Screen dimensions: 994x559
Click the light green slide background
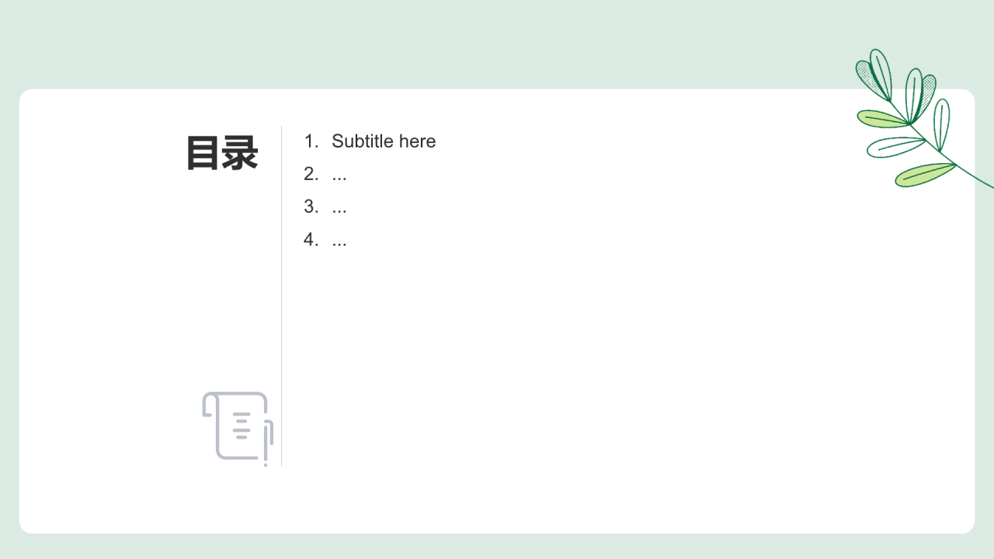pyautogui.click(x=466, y=39)
